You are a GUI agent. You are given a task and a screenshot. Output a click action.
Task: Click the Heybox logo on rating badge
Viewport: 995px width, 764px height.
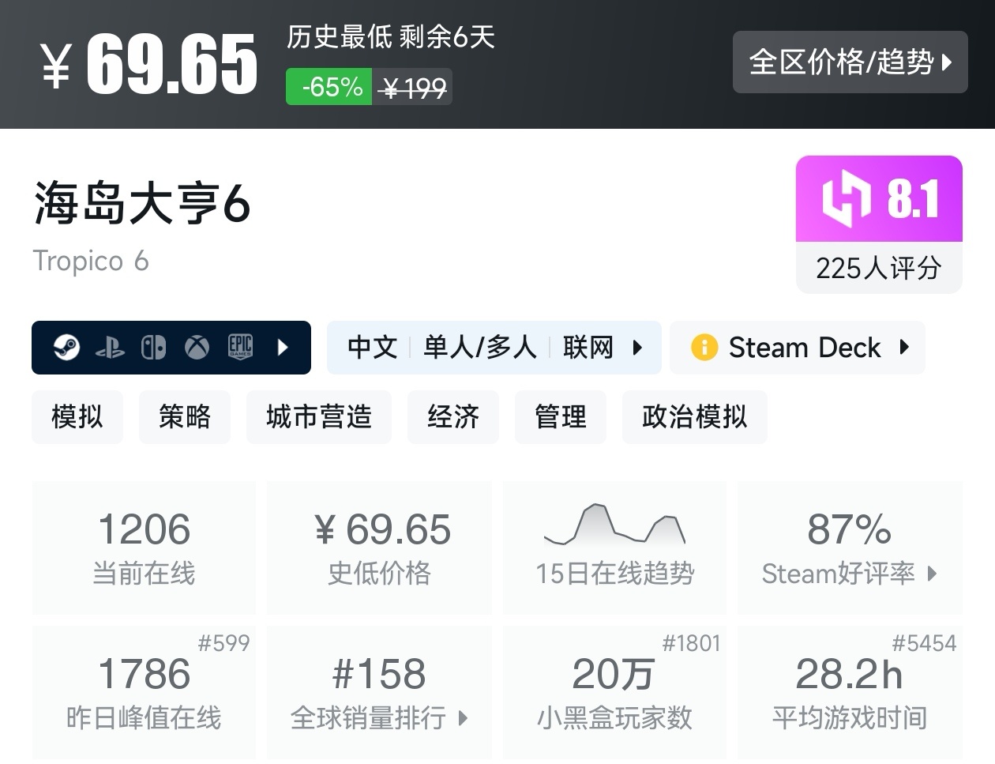pos(846,198)
